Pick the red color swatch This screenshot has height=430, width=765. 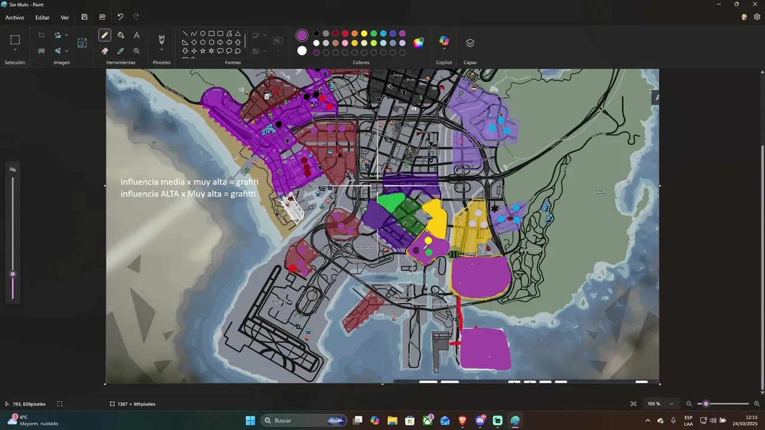coord(345,33)
